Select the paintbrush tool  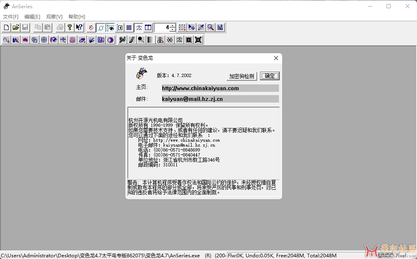point(131,40)
